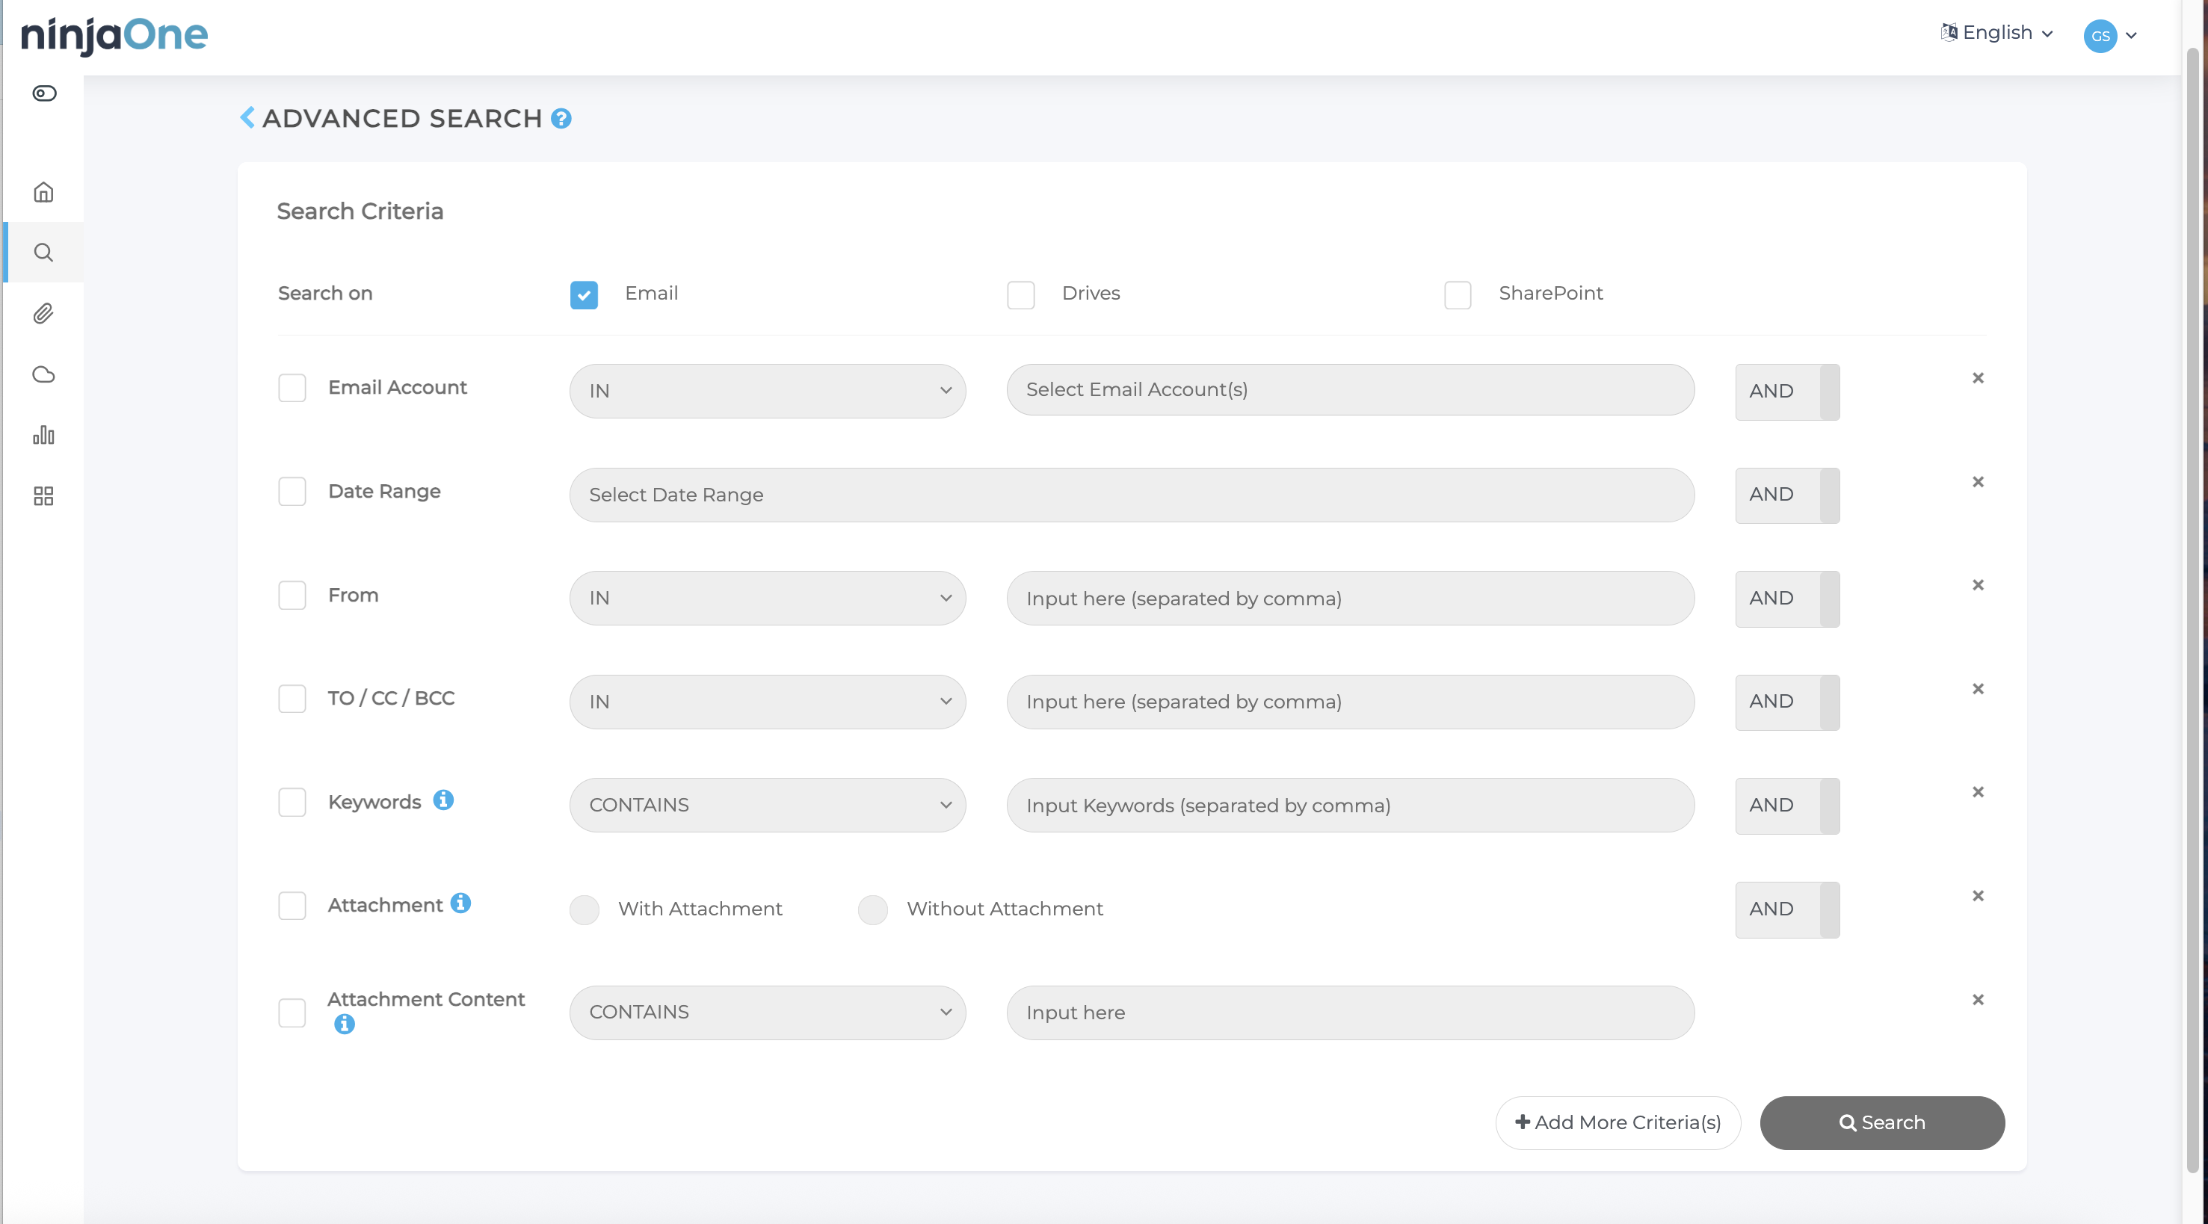Open the Email Account IN dropdown
Image resolution: width=2208 pixels, height=1224 pixels.
[767, 391]
